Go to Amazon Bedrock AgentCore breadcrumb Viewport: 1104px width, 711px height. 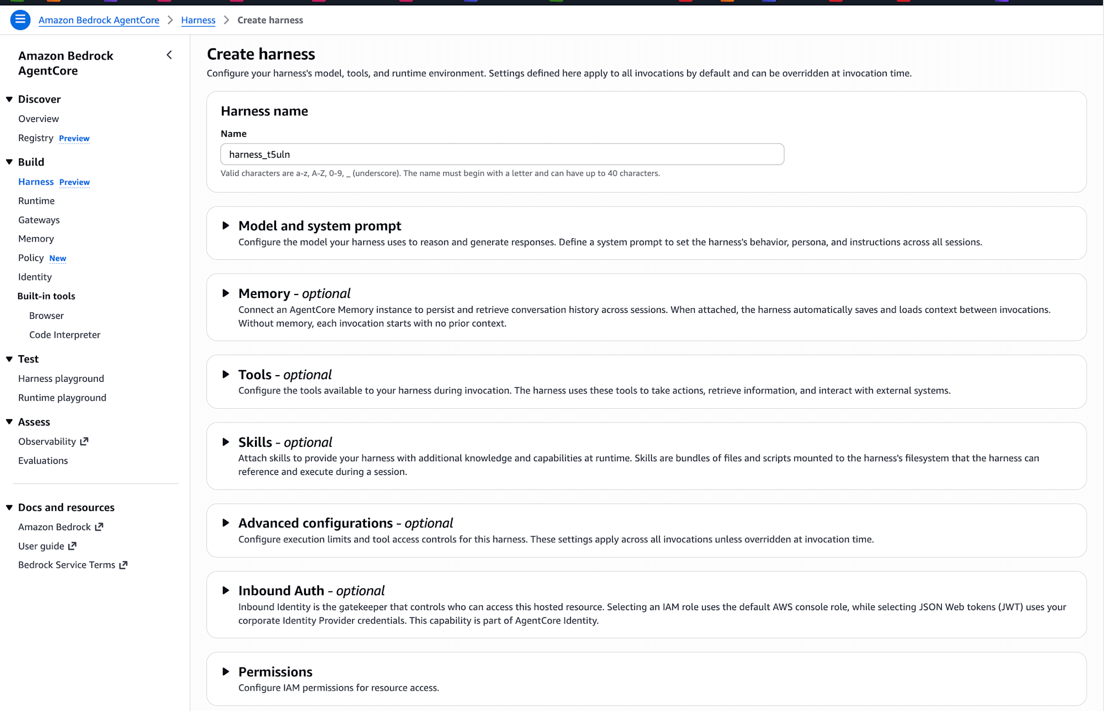click(99, 20)
